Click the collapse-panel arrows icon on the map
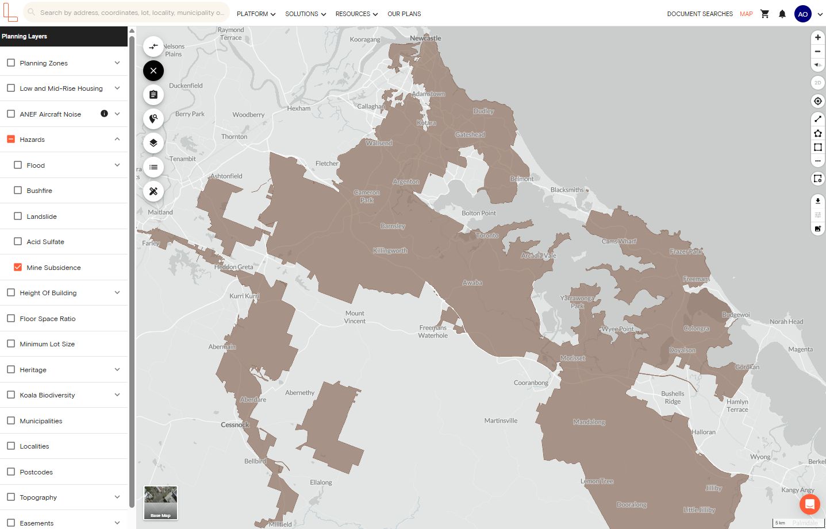Image resolution: width=826 pixels, height=529 pixels. 153,47
